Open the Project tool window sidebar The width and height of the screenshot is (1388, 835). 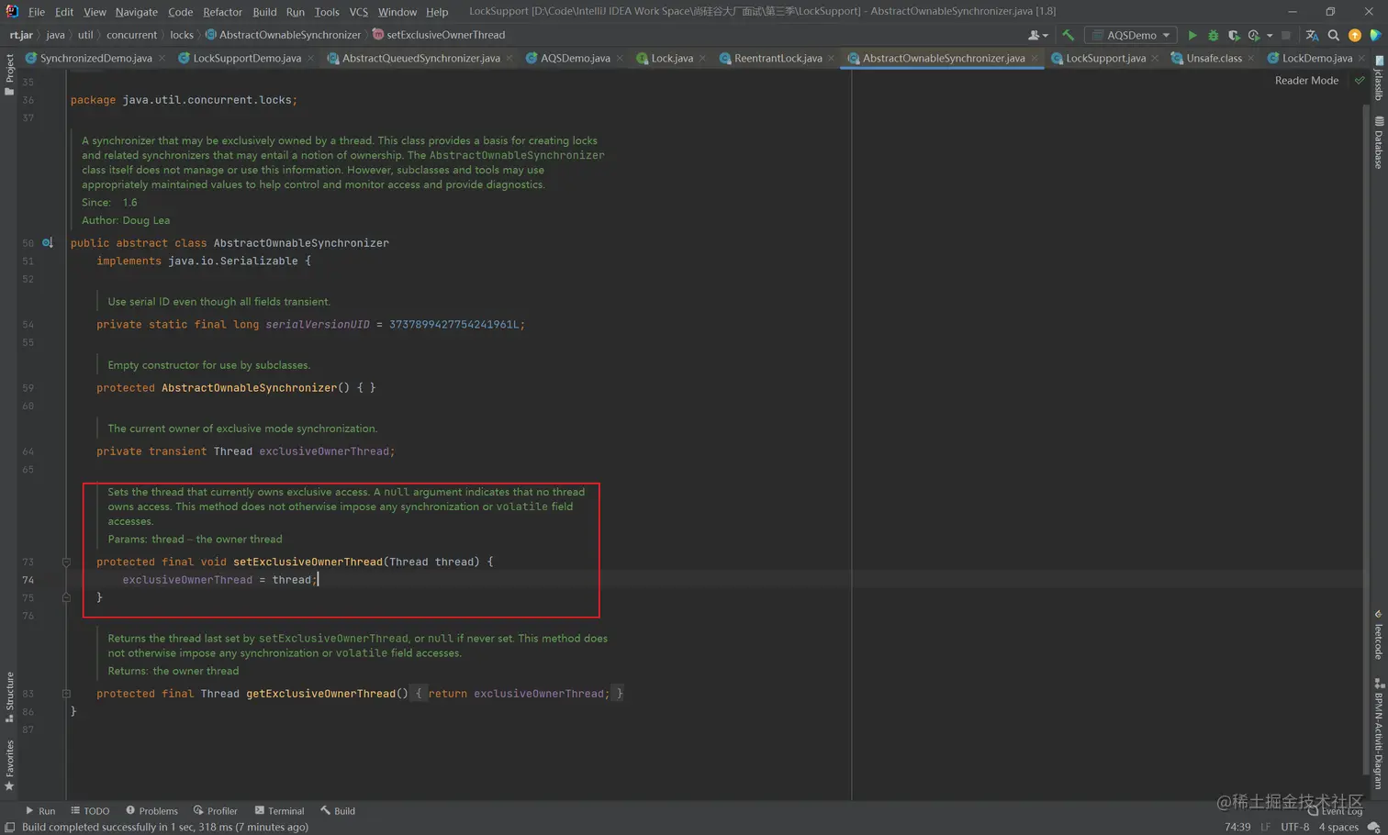coord(9,74)
